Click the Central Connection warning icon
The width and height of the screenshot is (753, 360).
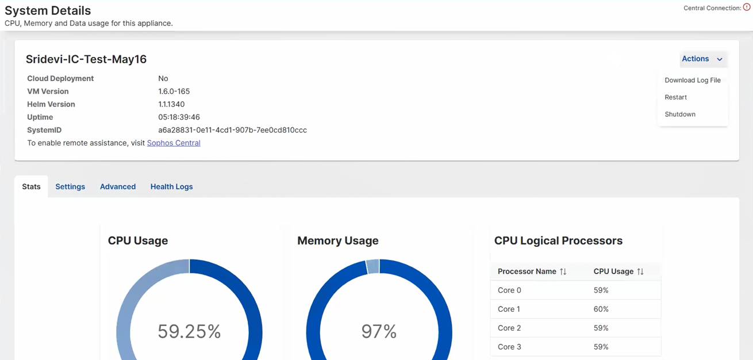[x=747, y=7]
